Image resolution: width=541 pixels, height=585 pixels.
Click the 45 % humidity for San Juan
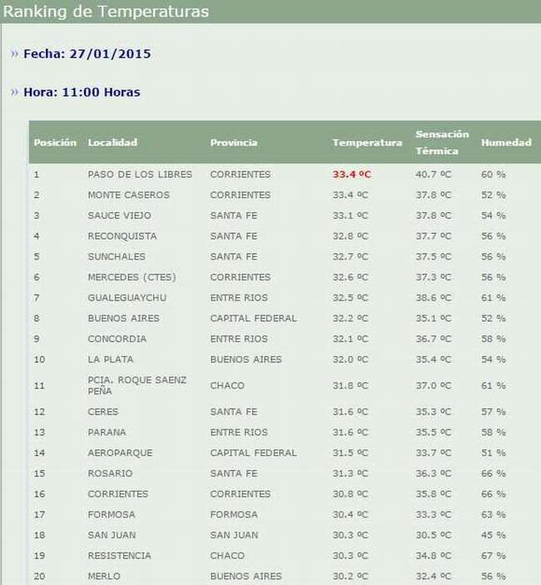494,535
